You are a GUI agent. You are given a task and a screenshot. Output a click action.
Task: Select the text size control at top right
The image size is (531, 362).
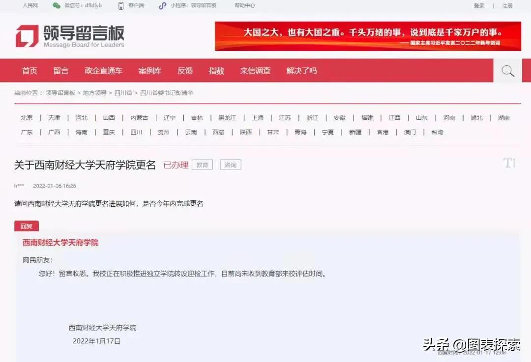click(x=510, y=164)
